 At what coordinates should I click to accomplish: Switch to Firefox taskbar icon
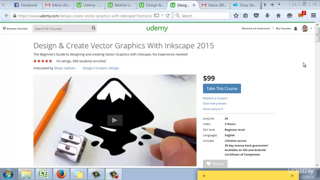pyautogui.click(x=61, y=174)
